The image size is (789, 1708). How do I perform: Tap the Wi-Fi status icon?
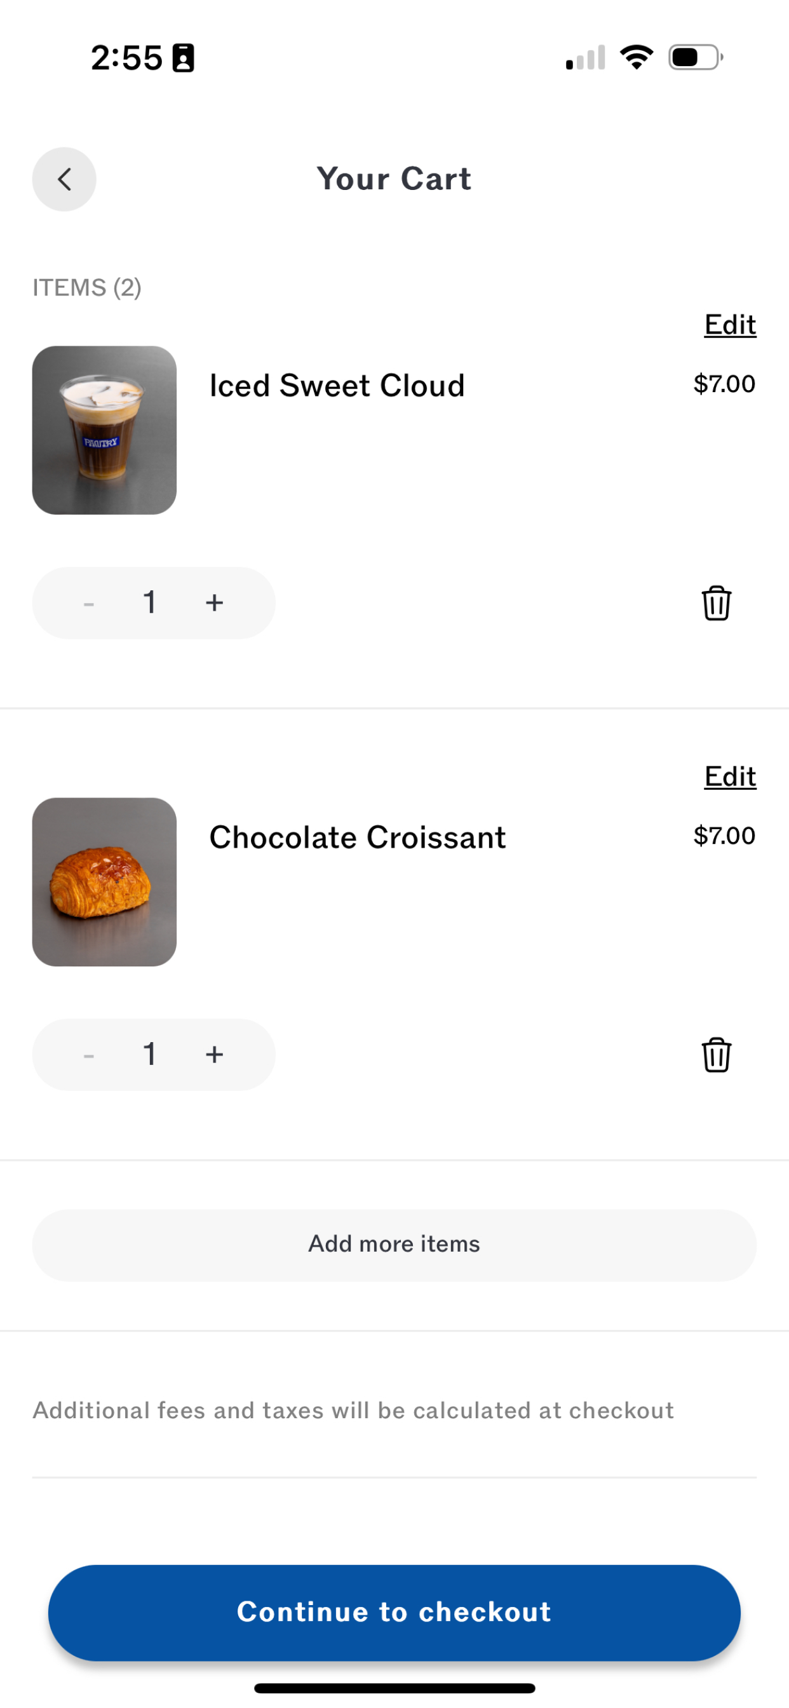(x=637, y=57)
